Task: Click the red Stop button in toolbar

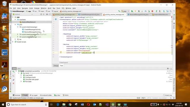Action: tap(152, 11)
